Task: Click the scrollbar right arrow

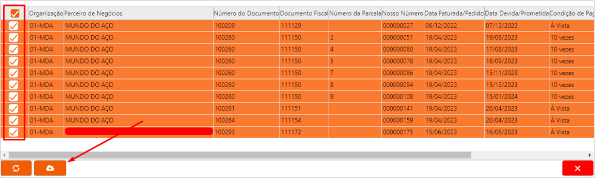Action: (x=590, y=155)
